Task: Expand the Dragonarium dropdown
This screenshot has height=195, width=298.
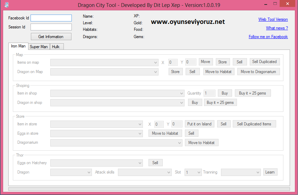Action: 116,143
